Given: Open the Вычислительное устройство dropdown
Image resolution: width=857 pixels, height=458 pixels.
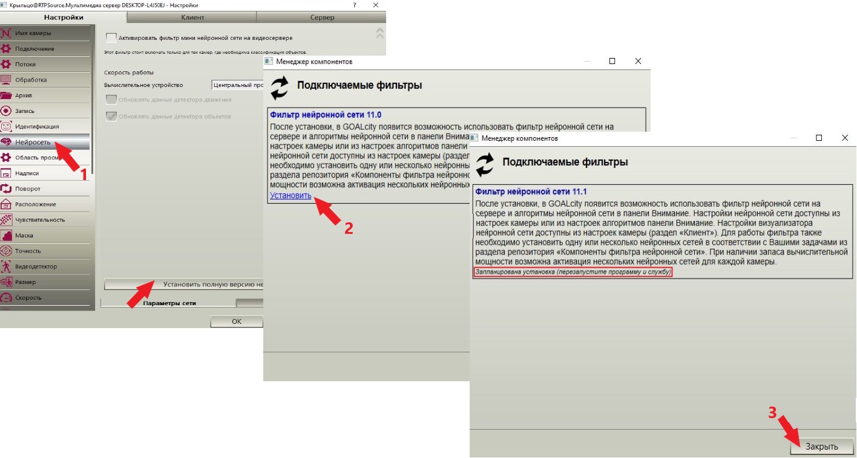Looking at the screenshot, I should tap(237, 85).
